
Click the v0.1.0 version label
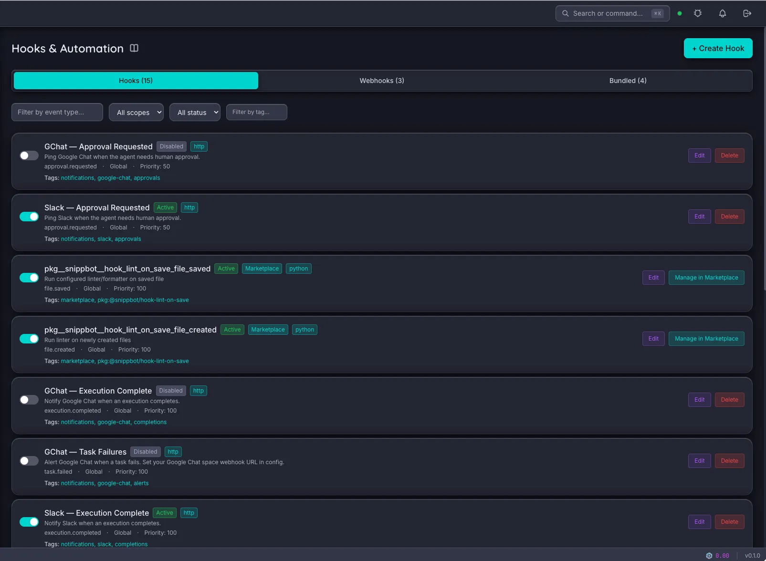pos(753,556)
